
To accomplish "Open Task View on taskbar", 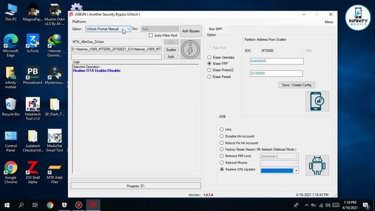I will pos(35,205).
